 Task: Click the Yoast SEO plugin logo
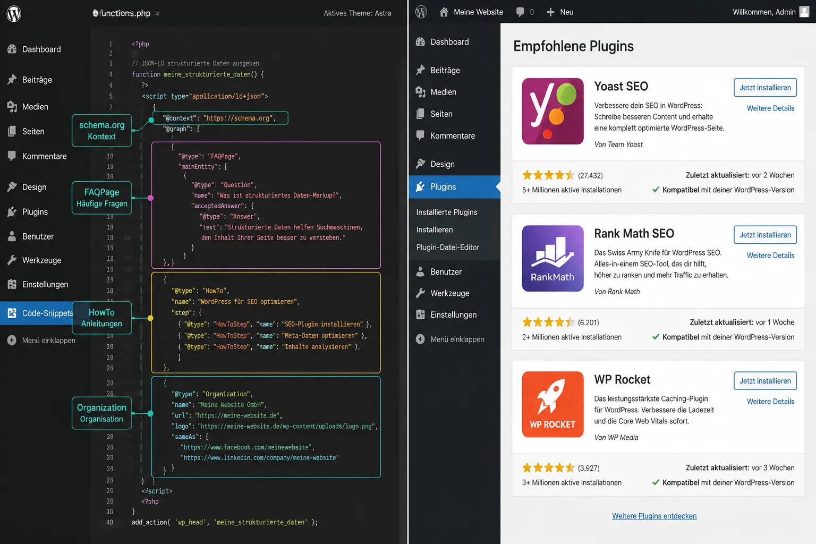(x=552, y=111)
